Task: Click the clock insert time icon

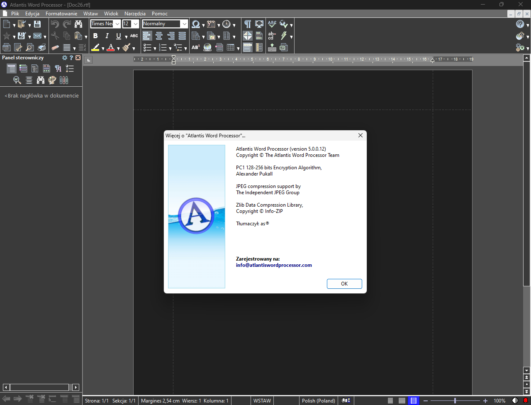Action: tap(227, 24)
